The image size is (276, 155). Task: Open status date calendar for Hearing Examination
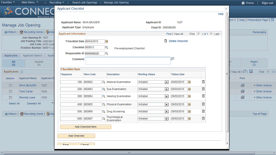189,96
